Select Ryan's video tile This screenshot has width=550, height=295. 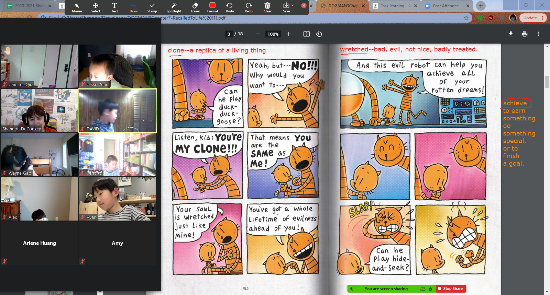coord(118,199)
